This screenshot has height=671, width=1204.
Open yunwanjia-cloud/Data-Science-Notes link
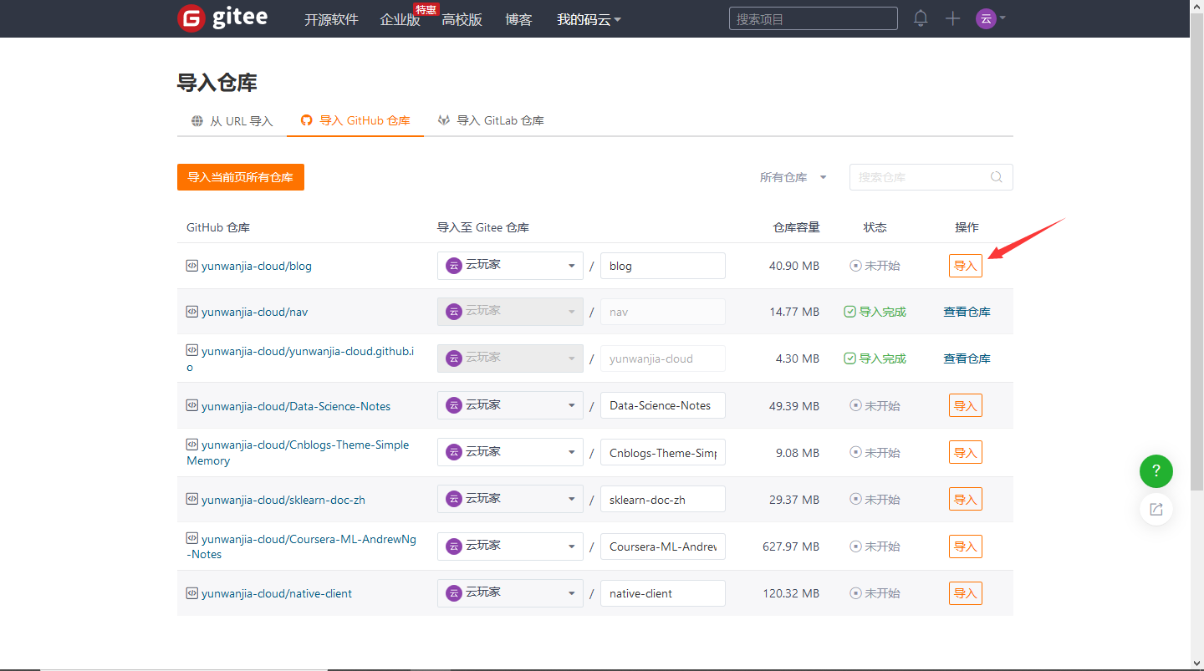pos(296,406)
